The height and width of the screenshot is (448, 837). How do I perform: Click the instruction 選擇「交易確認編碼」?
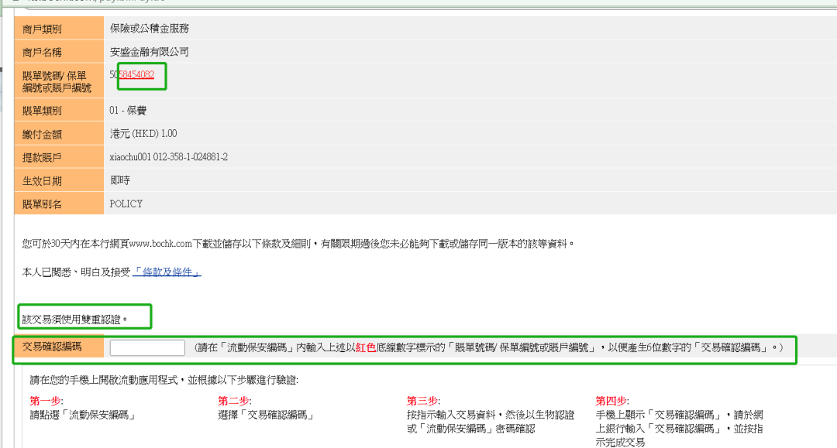click(266, 415)
